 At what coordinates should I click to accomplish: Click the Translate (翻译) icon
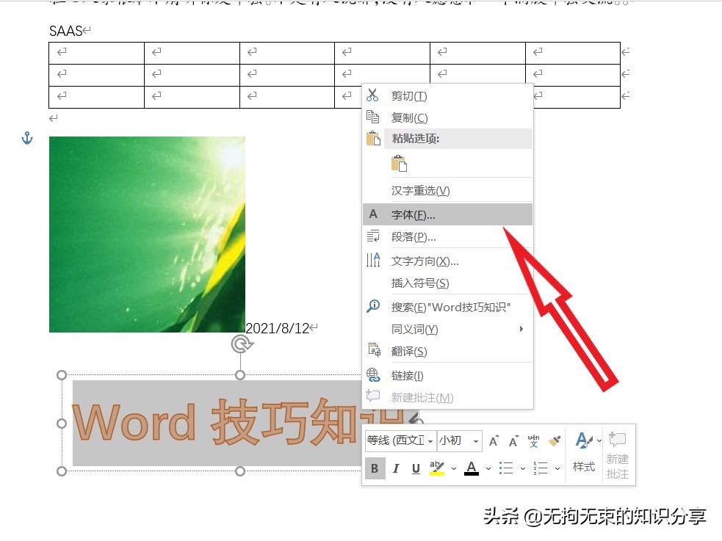(373, 351)
